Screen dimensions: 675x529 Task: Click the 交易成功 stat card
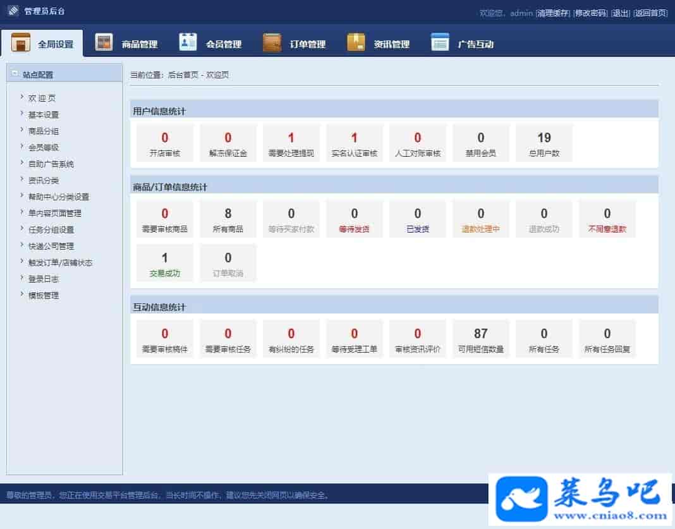165,264
